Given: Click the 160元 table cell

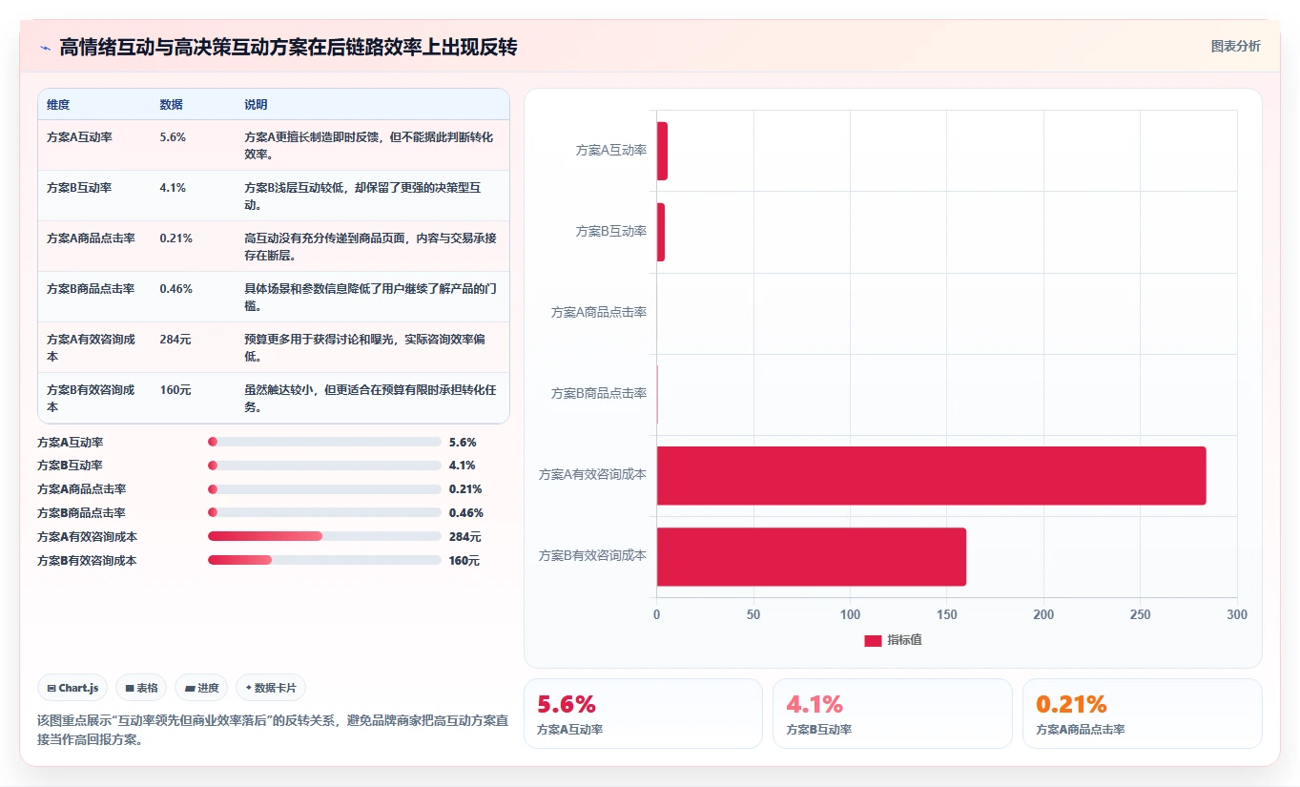Looking at the screenshot, I should point(175,390).
